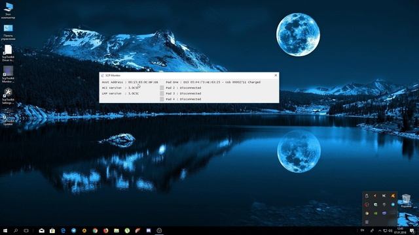Viewport: 419px width, 235px height.
Task: Open the Панель управления desktop icon
Action: [x=9, y=32]
